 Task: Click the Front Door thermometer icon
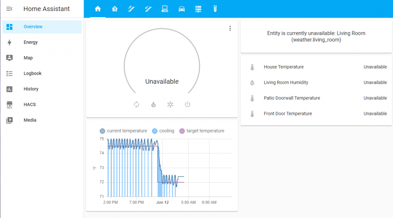coord(252,114)
